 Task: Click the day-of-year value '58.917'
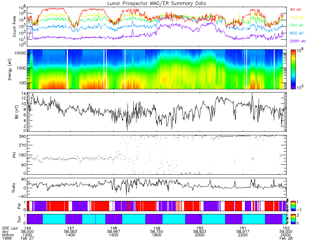pos(243,232)
